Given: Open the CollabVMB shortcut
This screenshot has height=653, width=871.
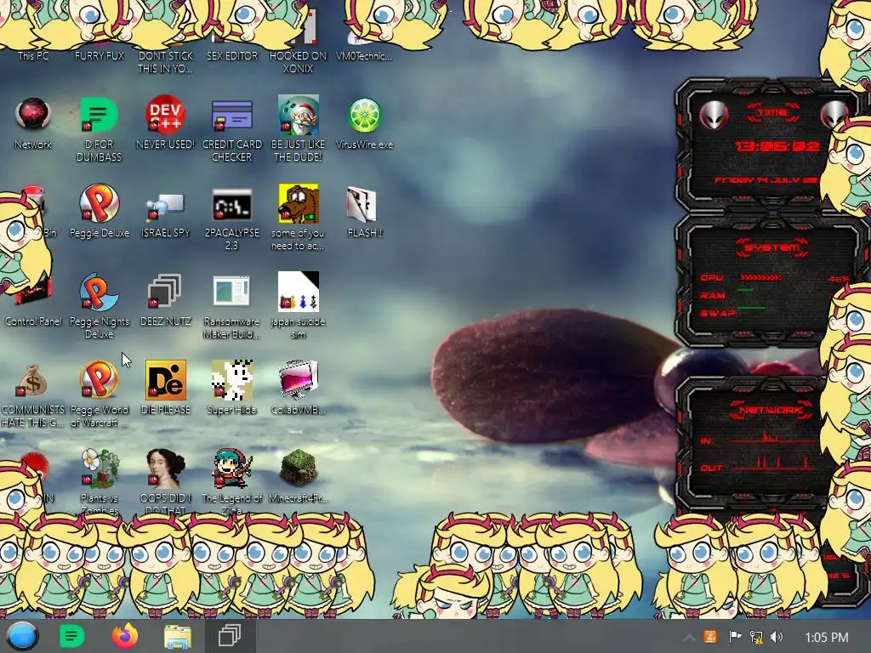Looking at the screenshot, I should pyautogui.click(x=299, y=380).
